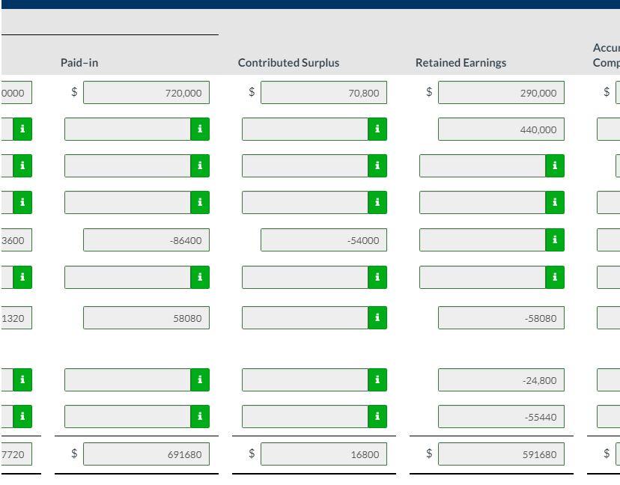
Task: Click Paid-in info icon directly above -86400 field
Action: tap(200, 202)
